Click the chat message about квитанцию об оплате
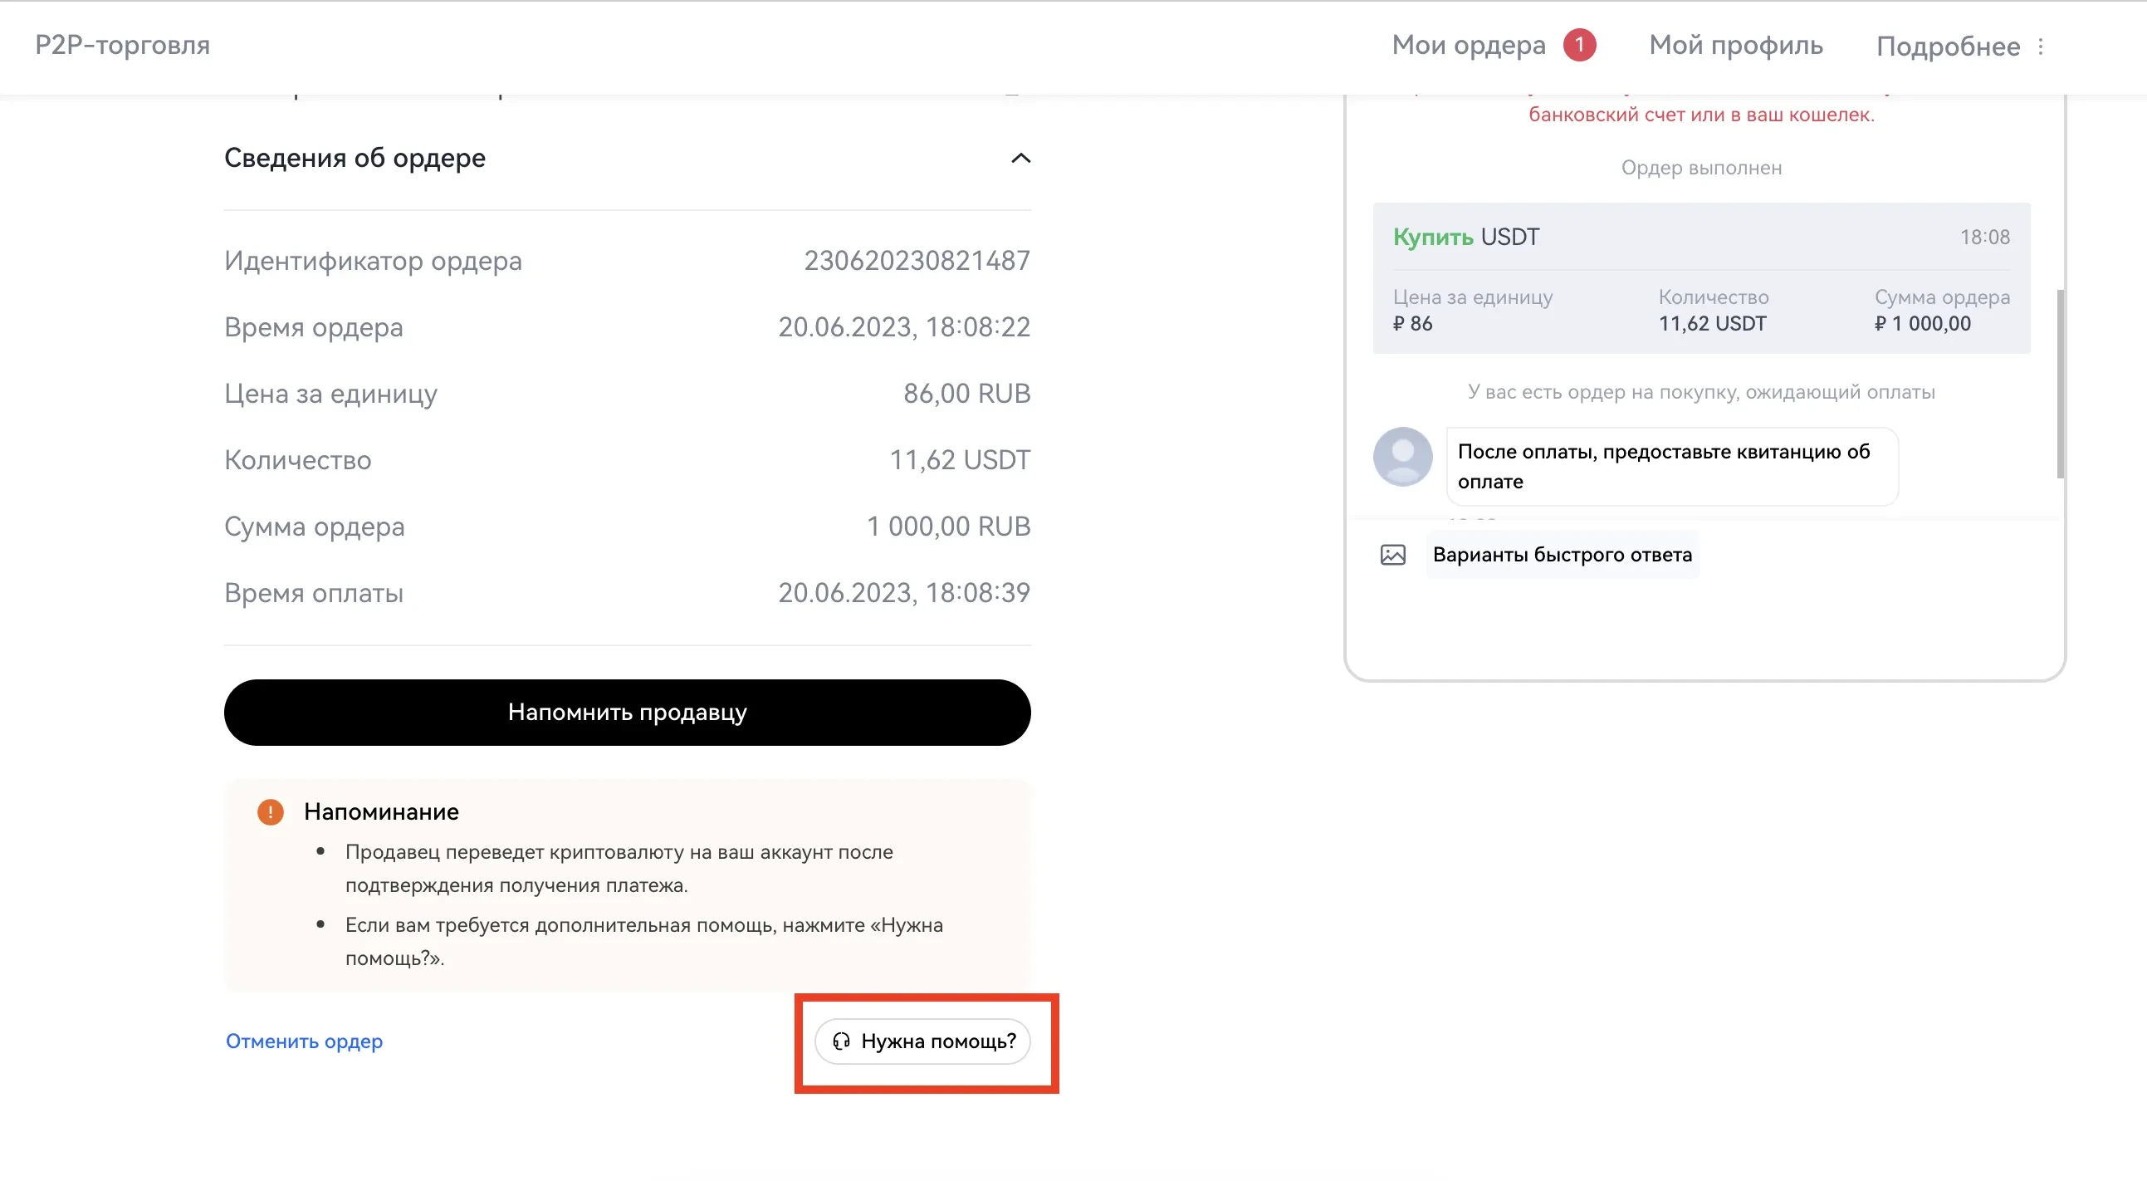 [1672, 467]
